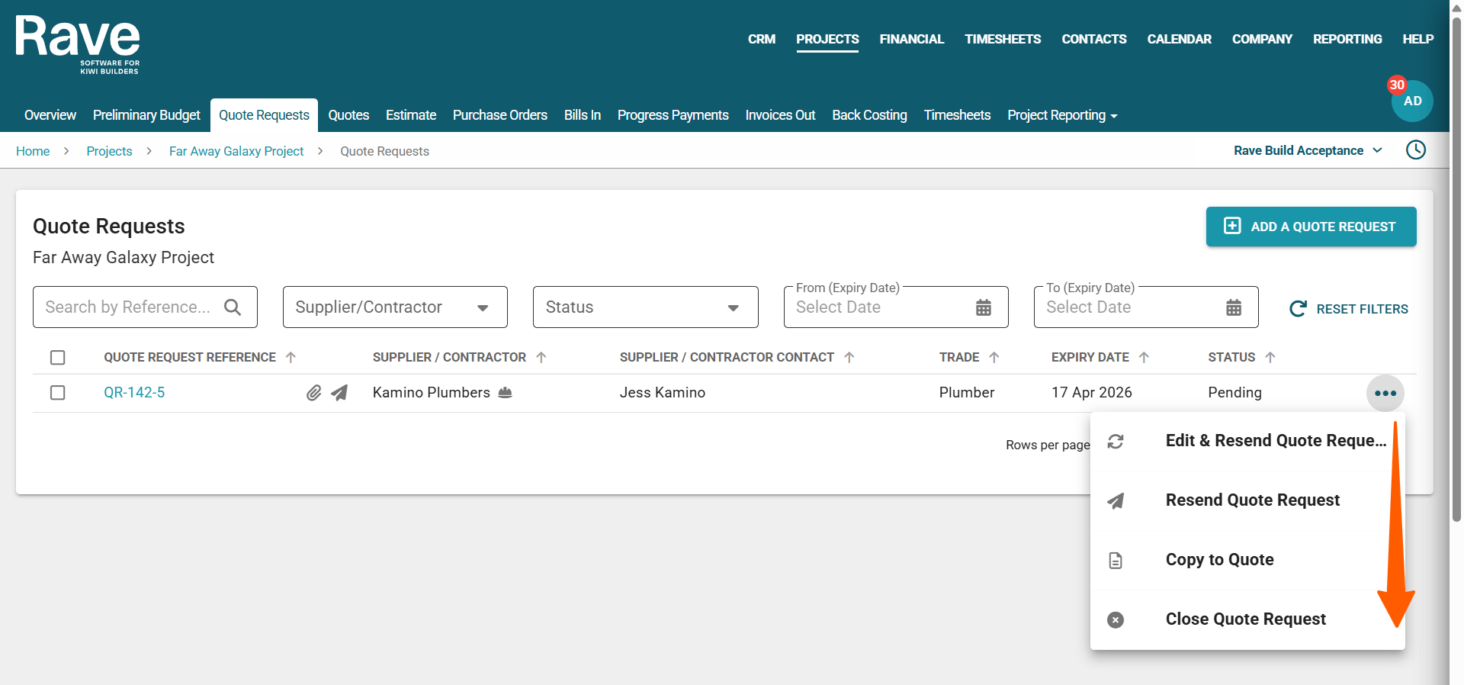Open the AD user avatar with notifications
The image size is (1464, 685).
click(1411, 101)
